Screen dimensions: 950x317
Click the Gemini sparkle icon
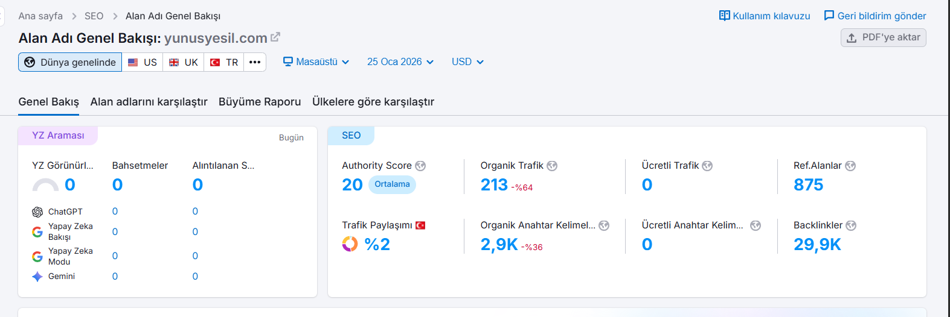37,277
